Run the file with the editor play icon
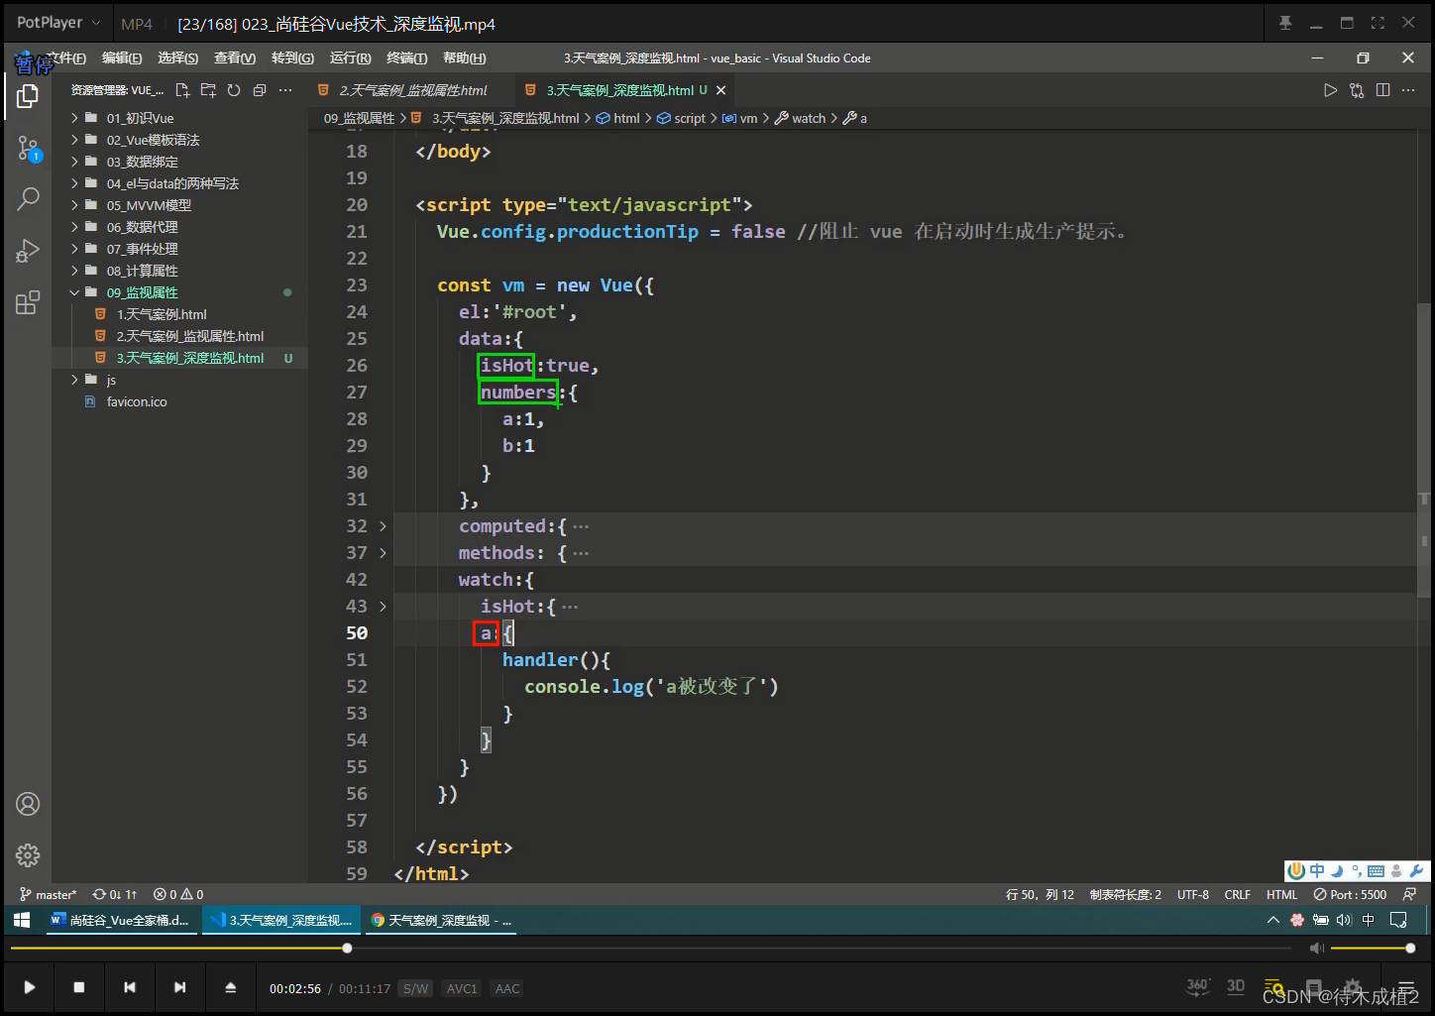 (x=1330, y=90)
